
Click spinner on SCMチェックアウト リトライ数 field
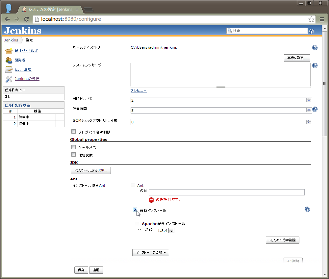pyautogui.click(x=309, y=122)
